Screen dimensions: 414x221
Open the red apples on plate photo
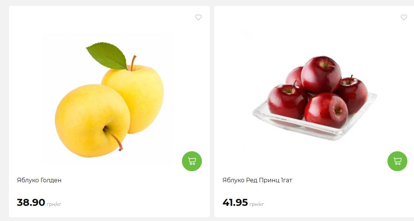coord(315,99)
